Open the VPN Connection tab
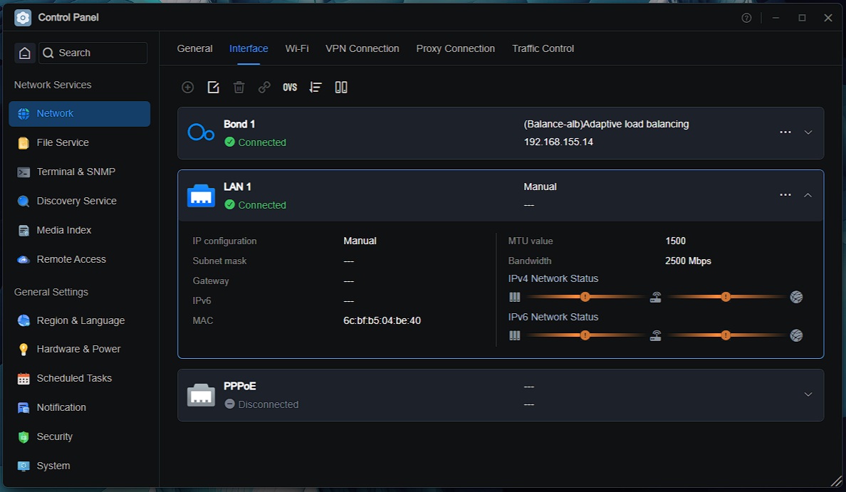846x492 pixels. [362, 48]
